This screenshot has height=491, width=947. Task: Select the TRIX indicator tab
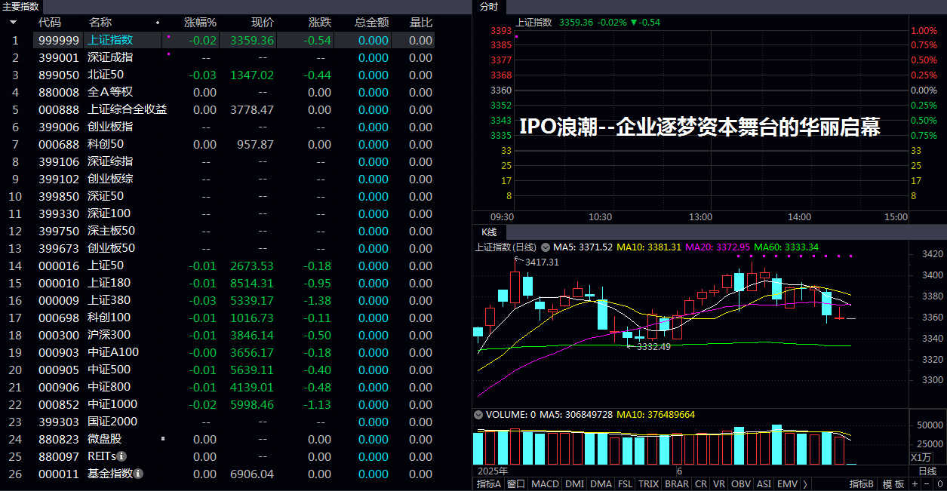click(x=649, y=484)
